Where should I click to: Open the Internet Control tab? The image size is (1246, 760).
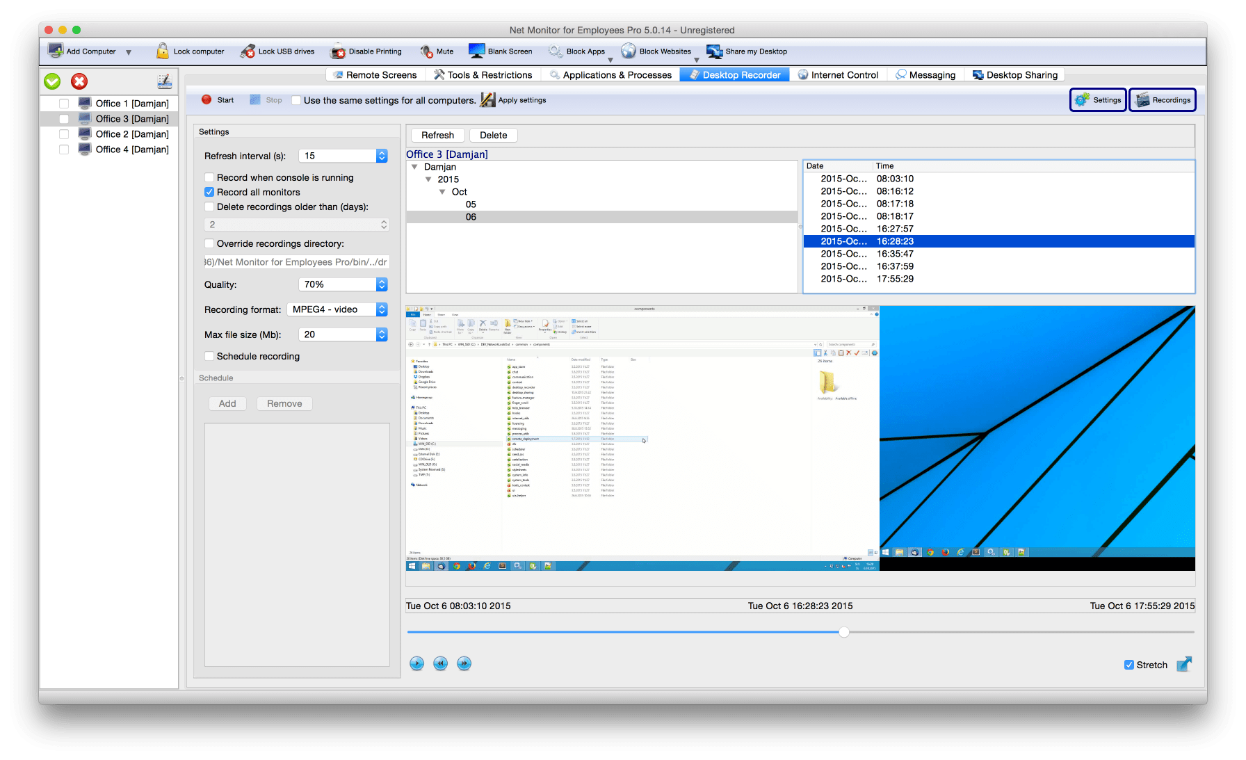pyautogui.click(x=838, y=75)
